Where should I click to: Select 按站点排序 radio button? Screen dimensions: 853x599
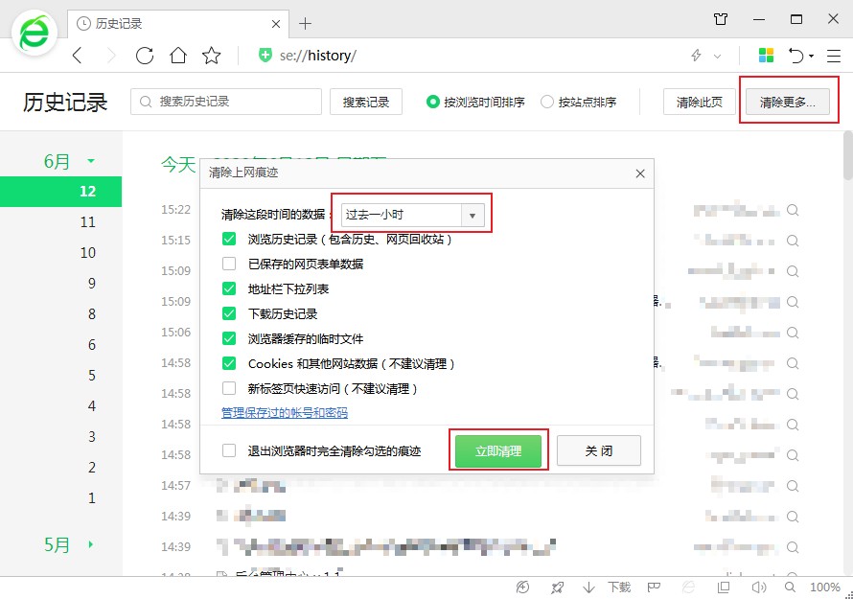pos(546,102)
